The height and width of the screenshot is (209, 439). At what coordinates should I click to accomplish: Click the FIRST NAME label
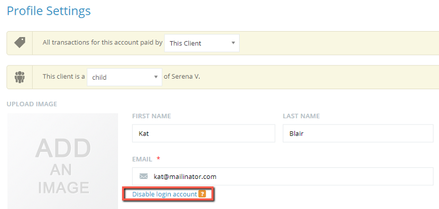(151, 116)
